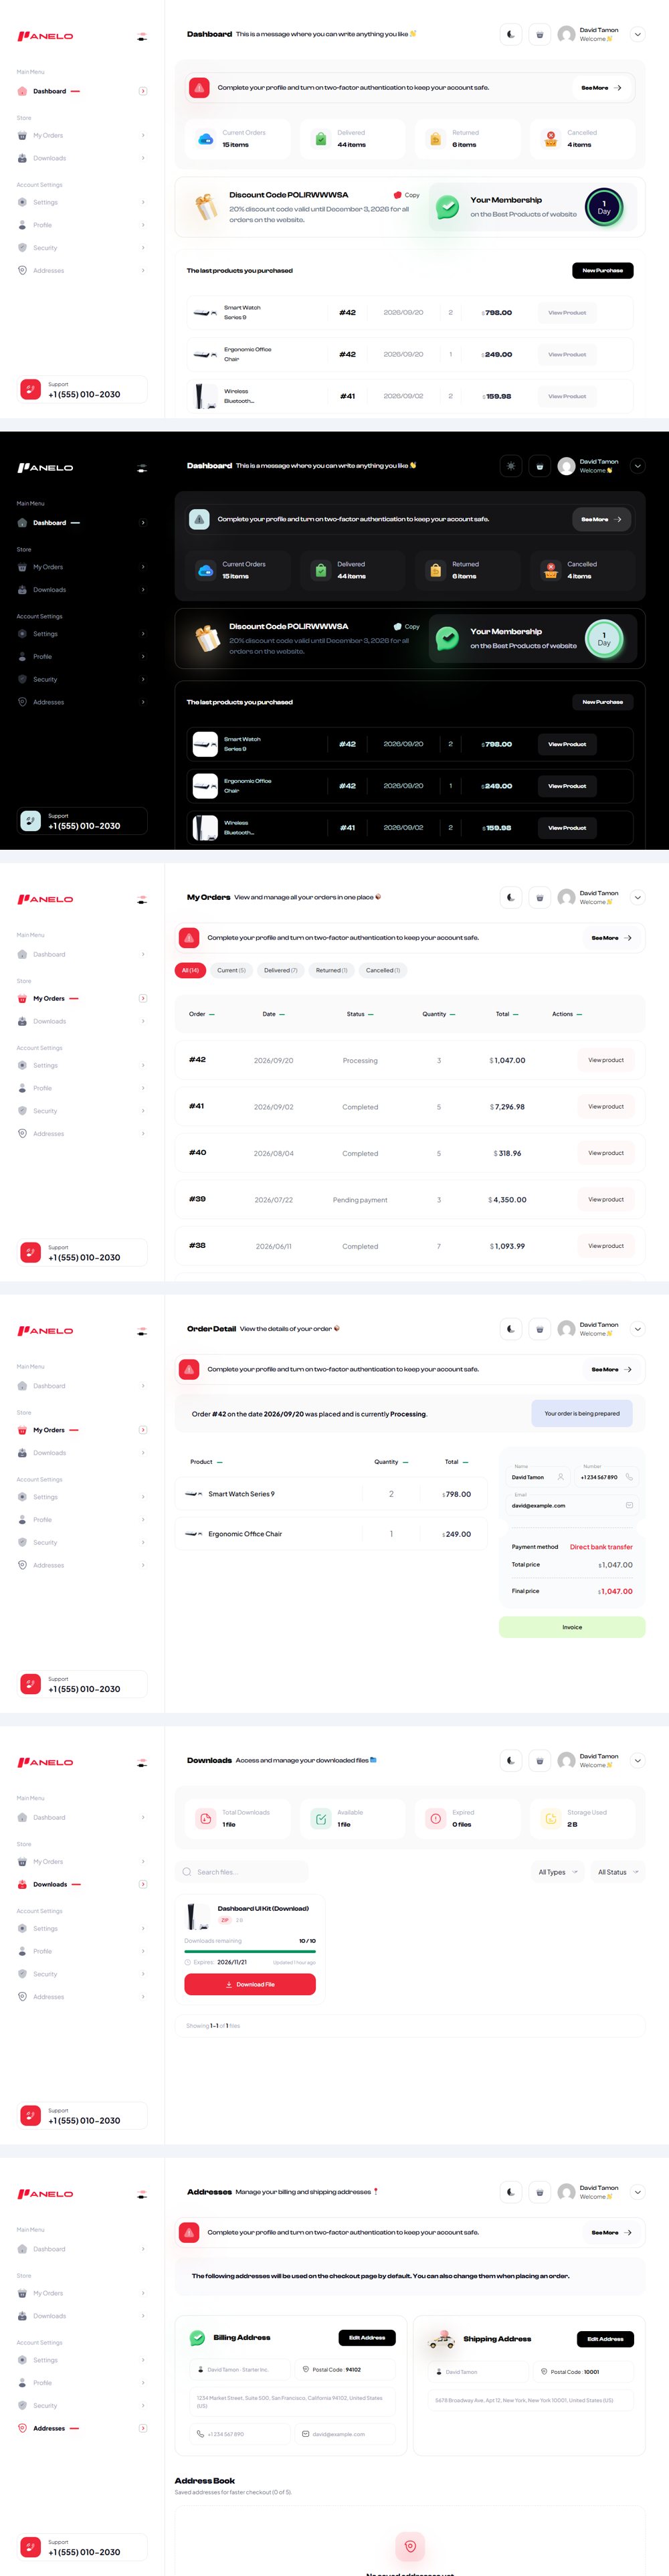Click Delivered green bag icon on light Dashboard
This screenshot has height=2576, width=669.
pyautogui.click(x=321, y=139)
